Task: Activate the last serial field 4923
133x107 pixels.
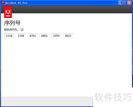Action: pyautogui.click(x=68, y=36)
